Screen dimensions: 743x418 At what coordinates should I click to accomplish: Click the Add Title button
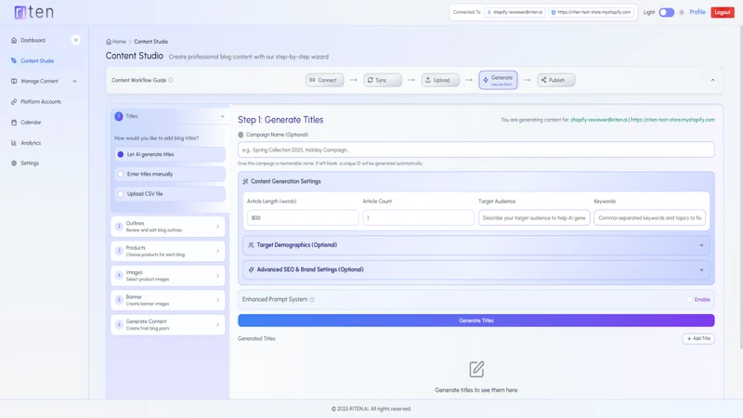[698, 338]
